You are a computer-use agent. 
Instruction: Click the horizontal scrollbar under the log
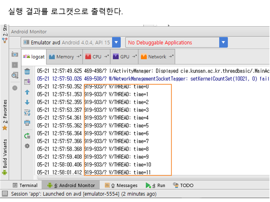pyautogui.click(x=152, y=178)
